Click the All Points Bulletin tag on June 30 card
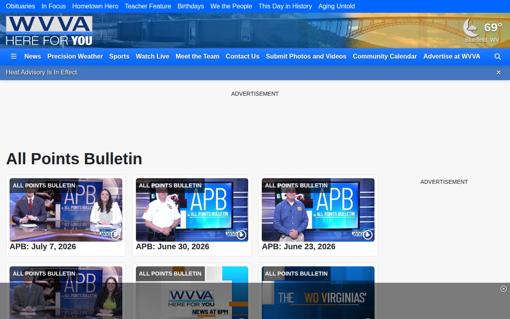The image size is (510, 319). (x=170, y=185)
